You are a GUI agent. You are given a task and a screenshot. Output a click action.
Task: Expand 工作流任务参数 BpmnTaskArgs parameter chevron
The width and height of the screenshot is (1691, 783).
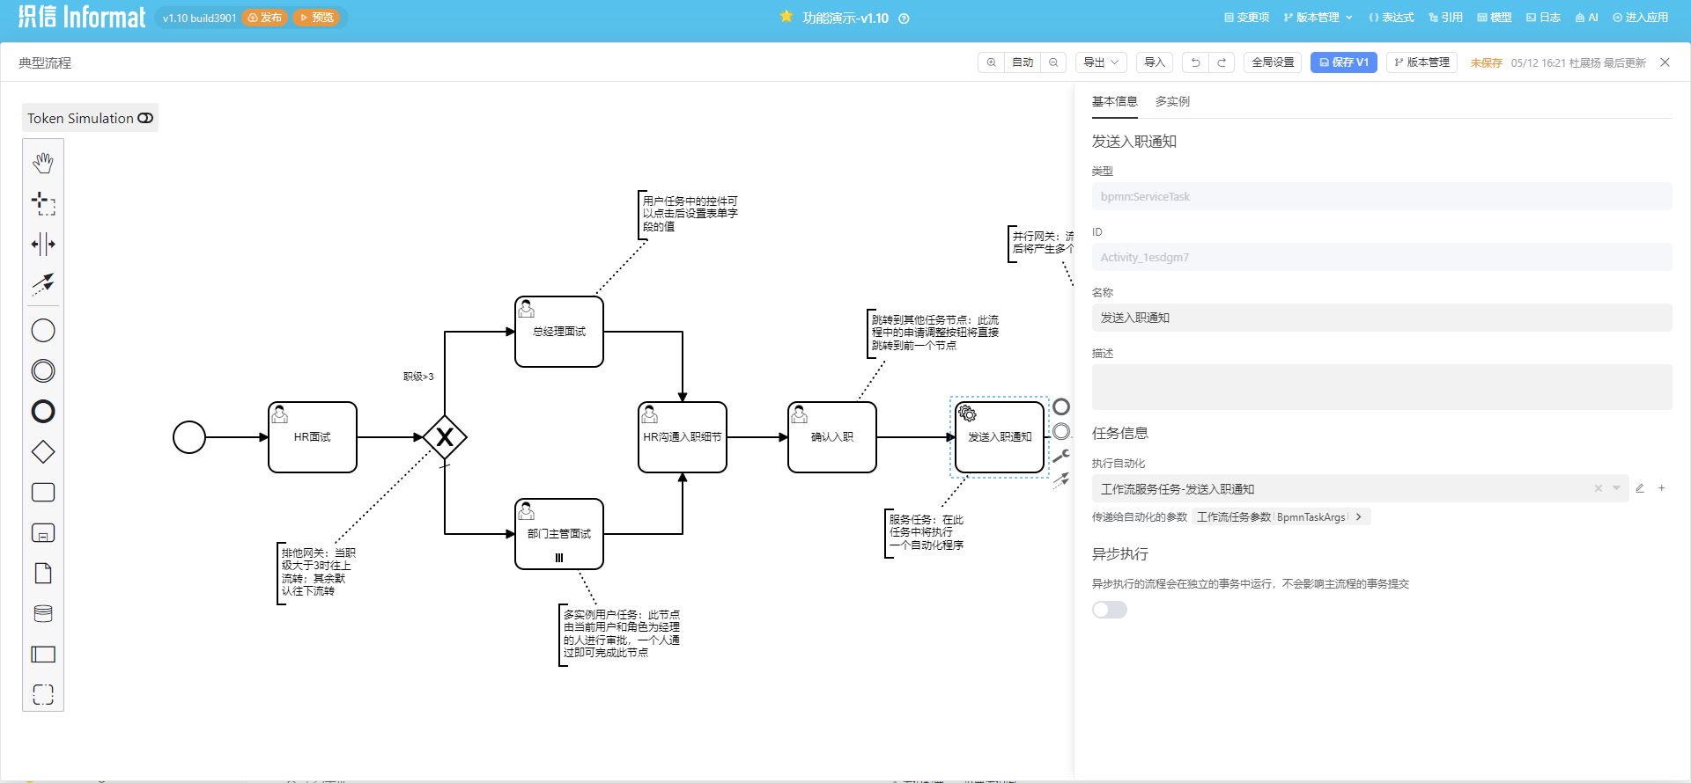[1359, 517]
